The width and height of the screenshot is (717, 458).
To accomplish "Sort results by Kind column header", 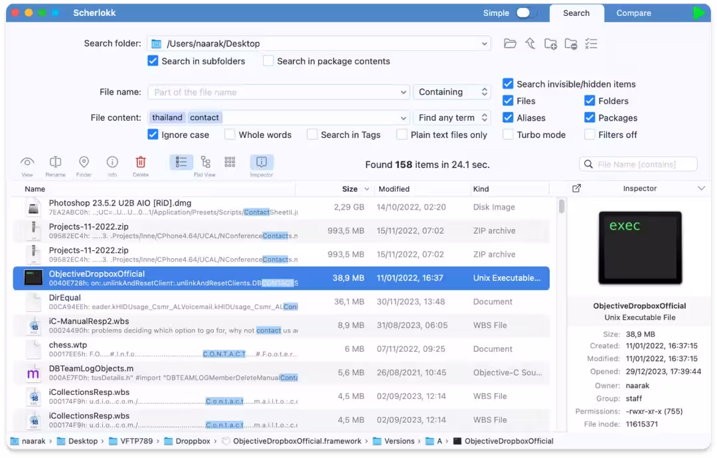I will 481,189.
